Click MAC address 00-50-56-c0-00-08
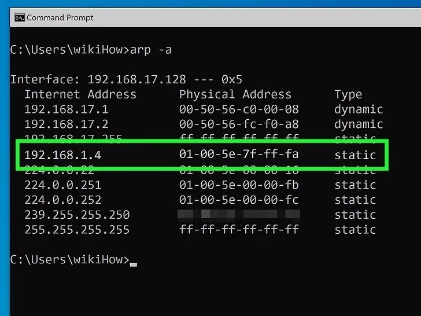 pos(239,109)
